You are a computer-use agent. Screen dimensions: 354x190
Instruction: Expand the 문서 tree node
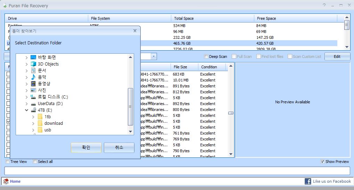point(26,70)
